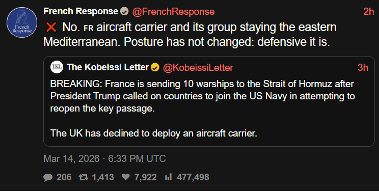Click the 3h timestamp on quoted tweet
379x191 pixels.
pos(363,67)
